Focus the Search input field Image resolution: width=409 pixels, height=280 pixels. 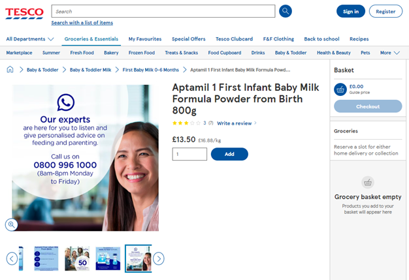(x=163, y=11)
